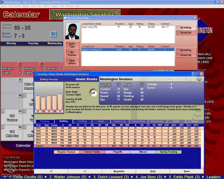This screenshot has width=224, height=179.
Task: Switch to the Fielding tab
Action: click(x=82, y=121)
